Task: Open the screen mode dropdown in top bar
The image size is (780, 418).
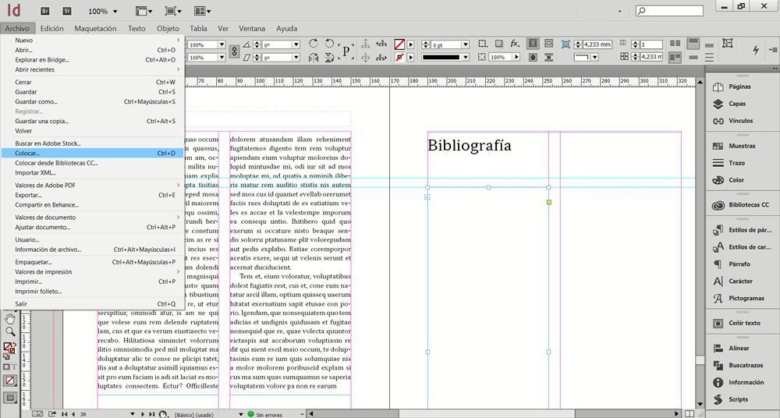Action: (x=173, y=11)
